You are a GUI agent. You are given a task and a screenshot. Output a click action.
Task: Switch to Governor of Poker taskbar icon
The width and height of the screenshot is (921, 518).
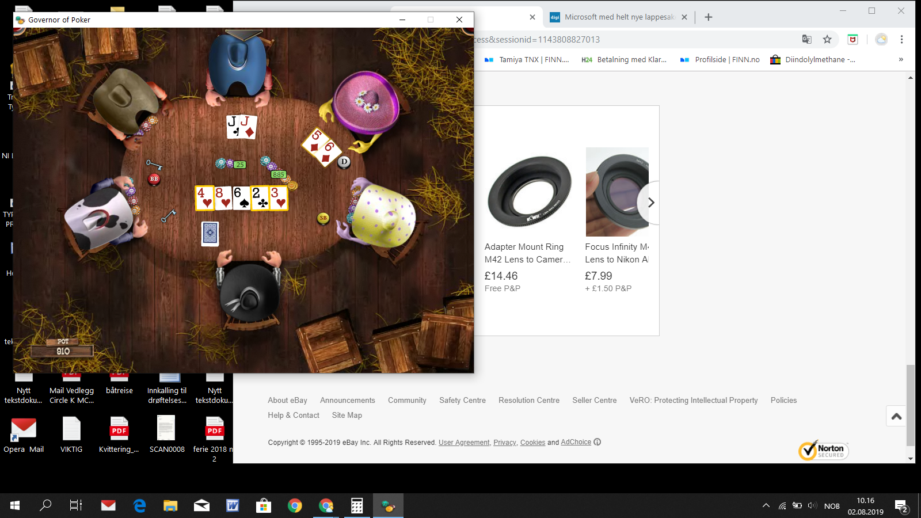coord(388,505)
